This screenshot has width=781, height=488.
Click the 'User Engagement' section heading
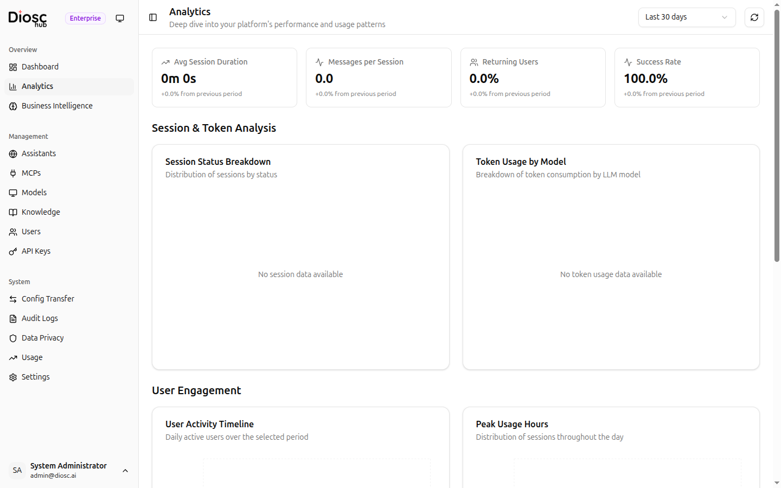(x=196, y=390)
